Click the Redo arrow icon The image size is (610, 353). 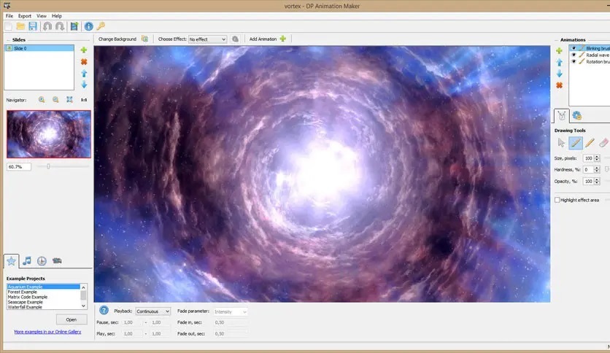[x=60, y=26]
